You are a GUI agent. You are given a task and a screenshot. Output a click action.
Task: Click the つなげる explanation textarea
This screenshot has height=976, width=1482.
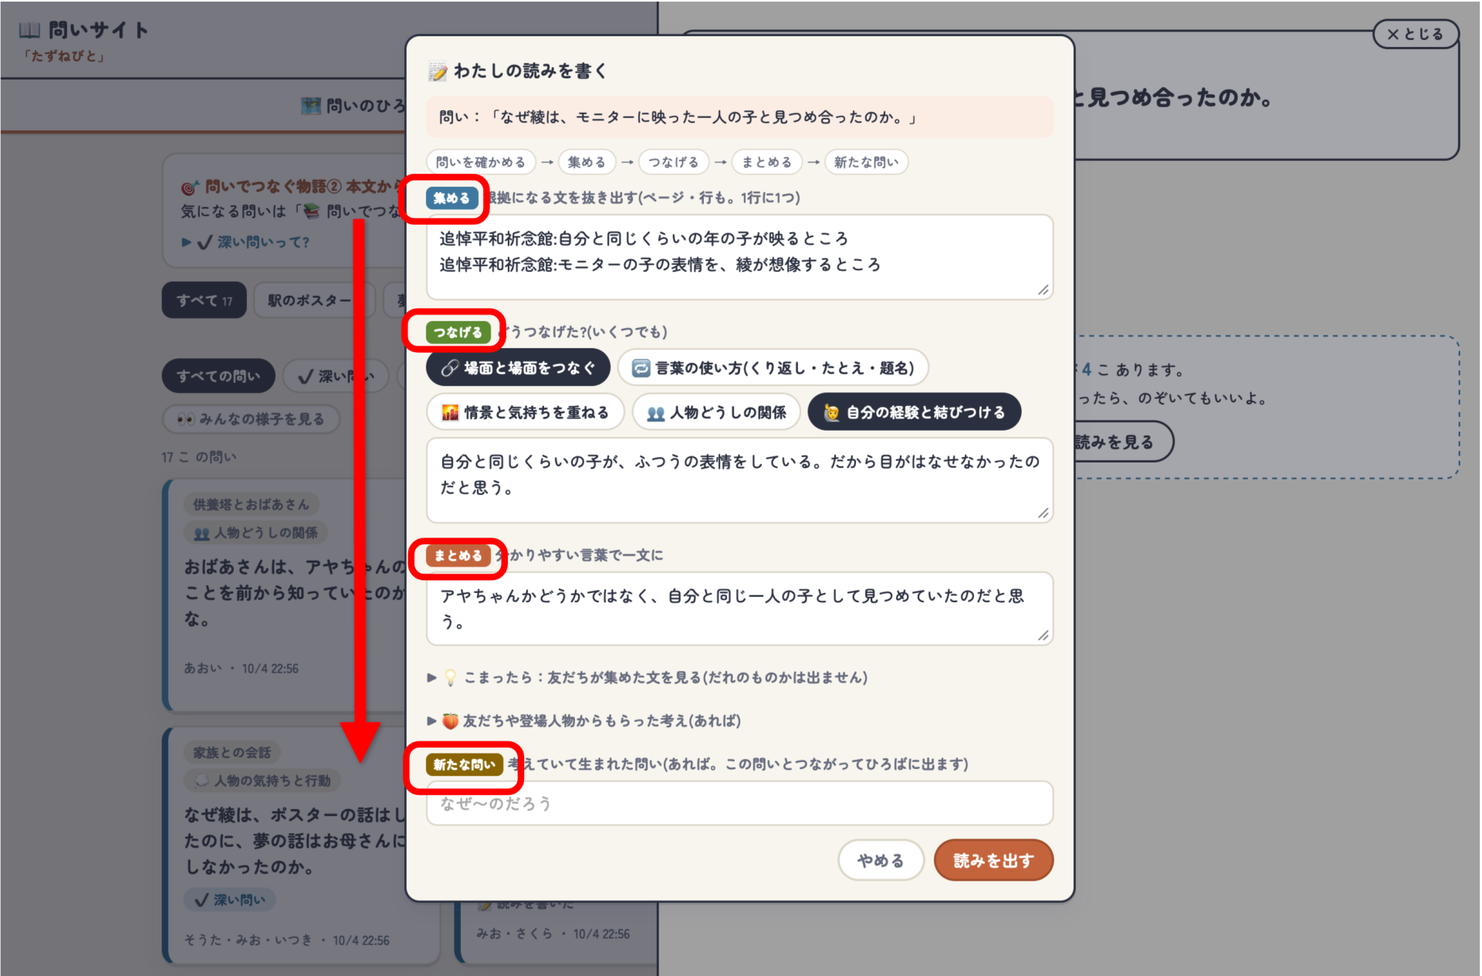(x=739, y=480)
